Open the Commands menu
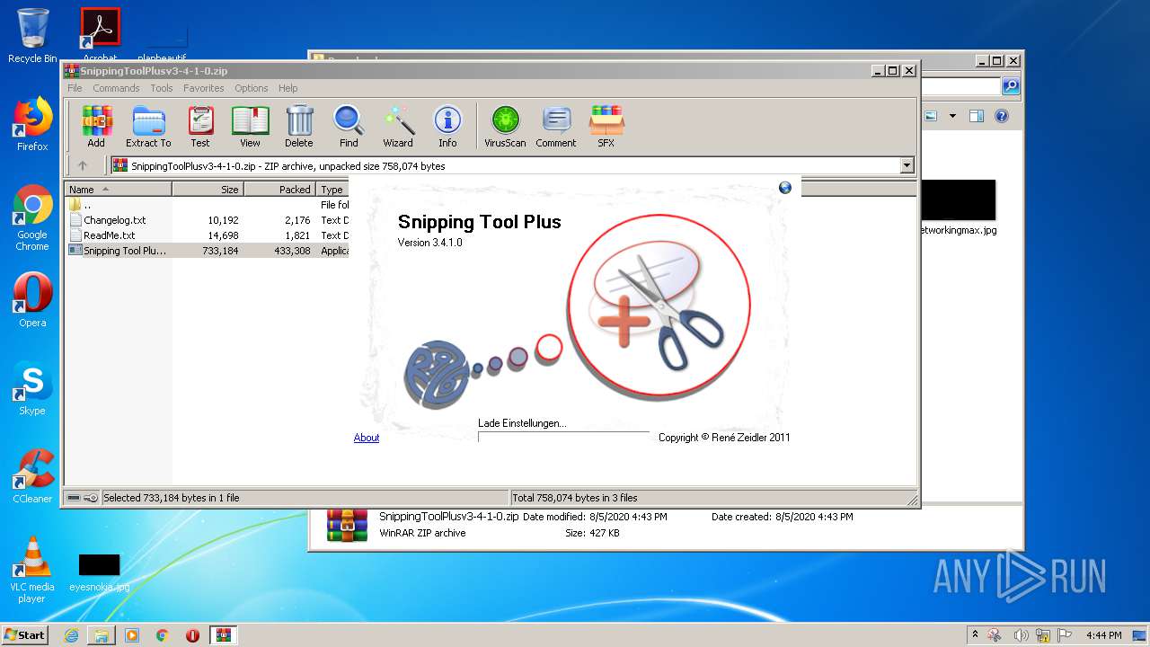Viewport: 1150px width, 647px height. point(116,88)
